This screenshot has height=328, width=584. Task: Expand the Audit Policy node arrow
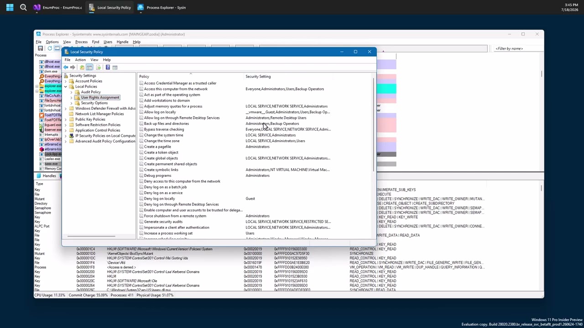pyautogui.click(x=71, y=92)
